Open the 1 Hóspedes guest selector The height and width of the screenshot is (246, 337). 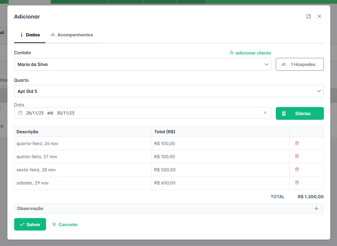(300, 64)
